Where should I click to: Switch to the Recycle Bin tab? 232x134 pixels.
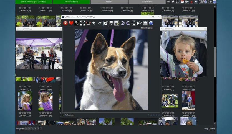(x=147, y=2)
